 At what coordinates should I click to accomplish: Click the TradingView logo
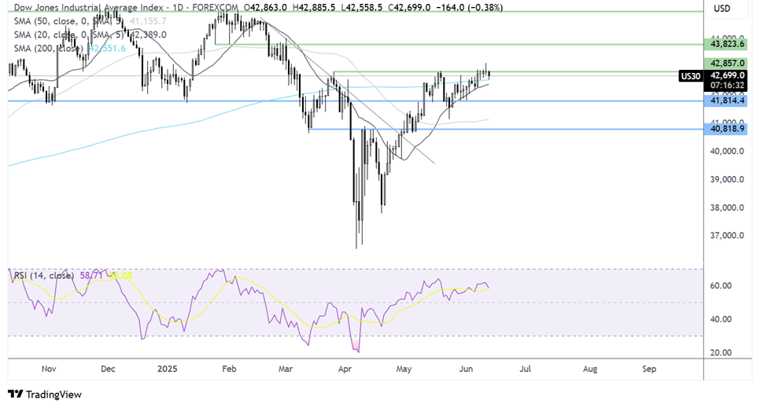(45, 395)
